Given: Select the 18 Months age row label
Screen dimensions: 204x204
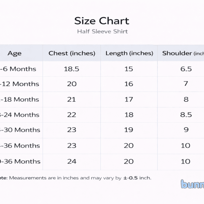Looking at the screenshot, I should (20, 100).
